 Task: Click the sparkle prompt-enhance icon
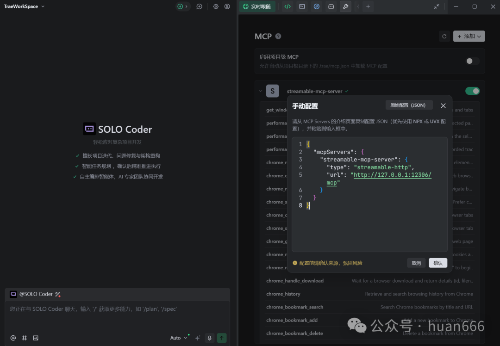[x=198, y=338]
